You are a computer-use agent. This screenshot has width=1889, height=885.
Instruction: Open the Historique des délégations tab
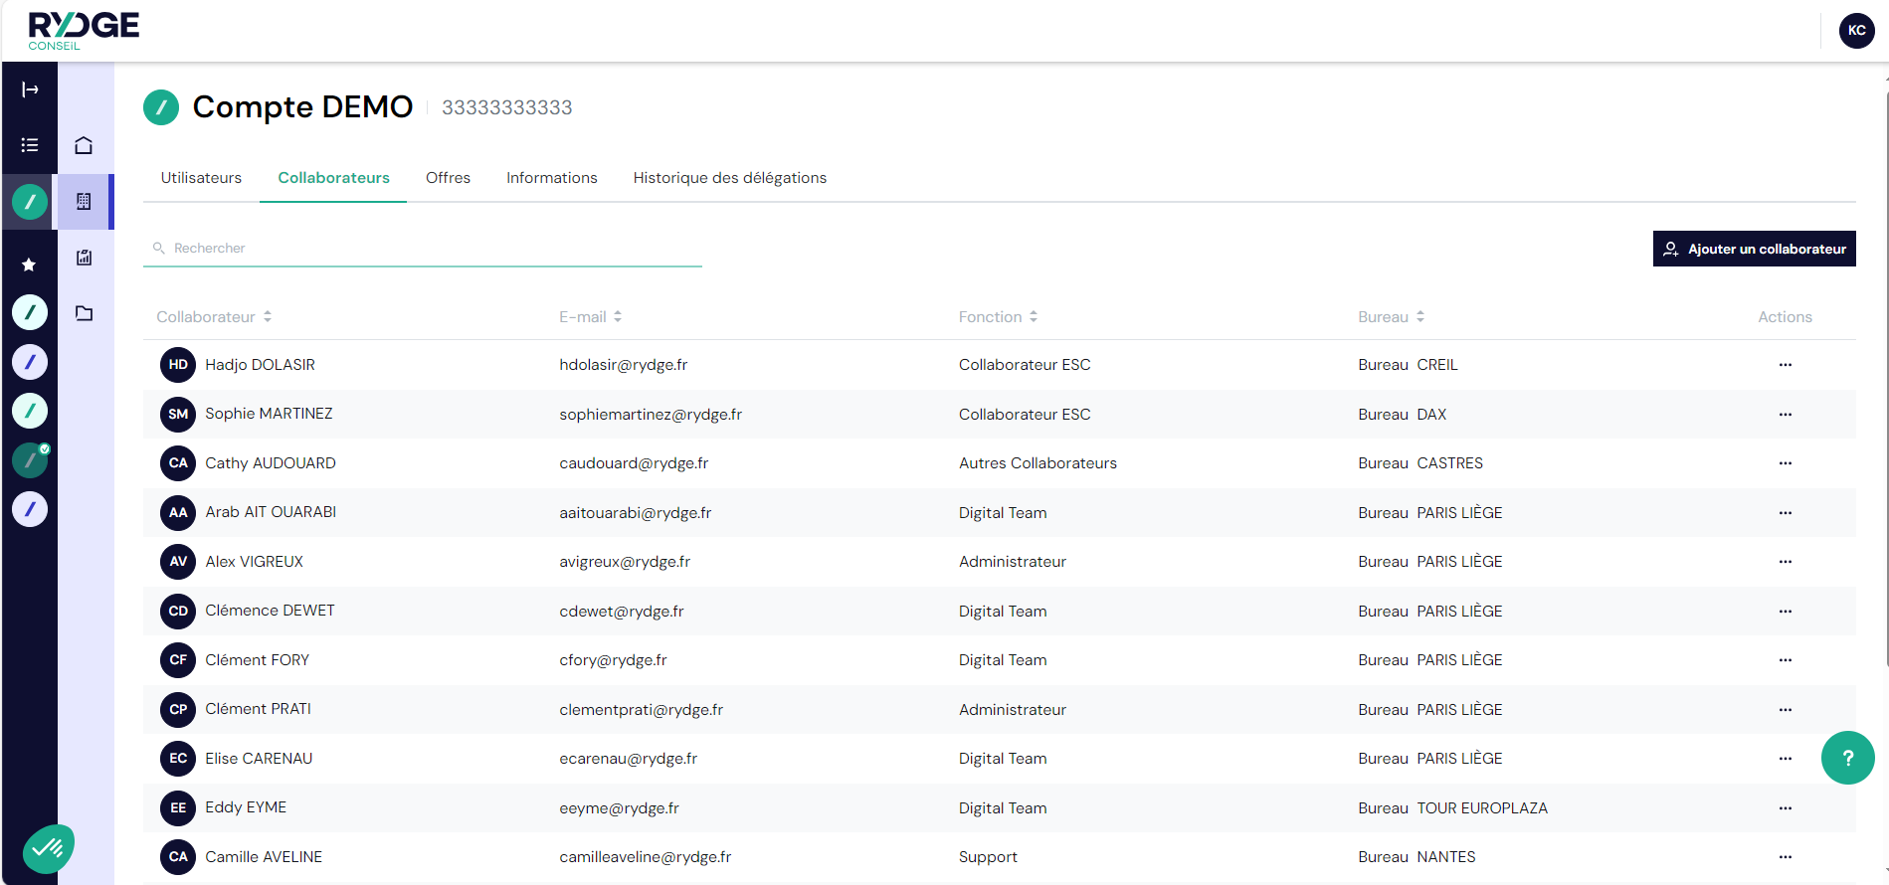click(x=729, y=178)
